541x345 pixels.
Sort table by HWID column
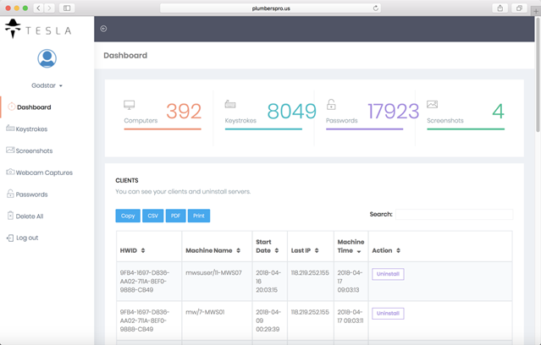[132, 250]
